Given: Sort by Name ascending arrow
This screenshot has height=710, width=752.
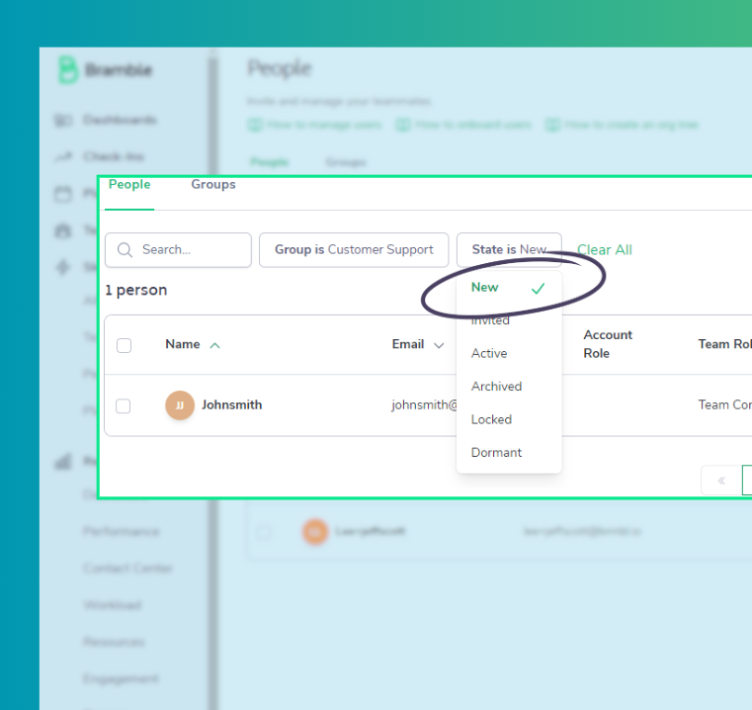Looking at the screenshot, I should pos(214,345).
